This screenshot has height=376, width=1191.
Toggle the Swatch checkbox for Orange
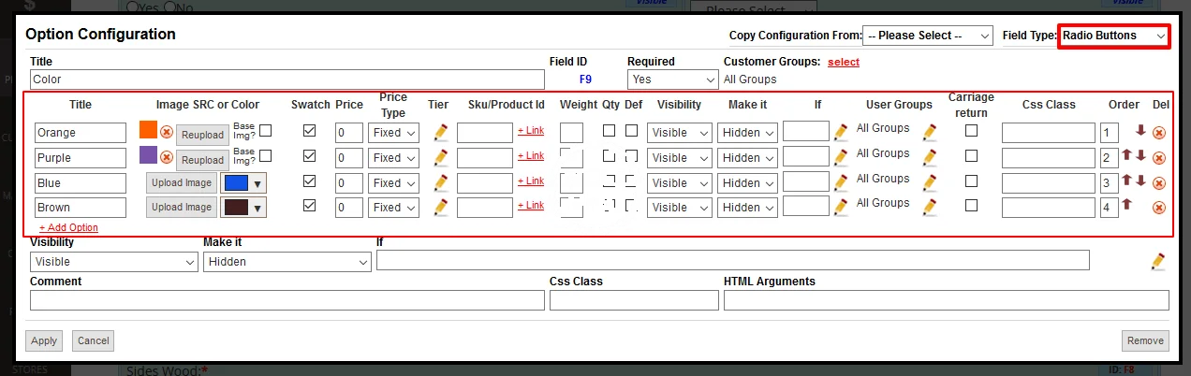(310, 131)
